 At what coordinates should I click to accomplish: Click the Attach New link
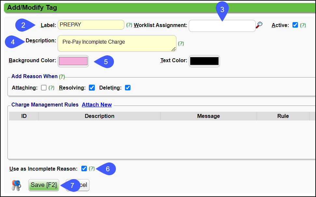pos(97,105)
